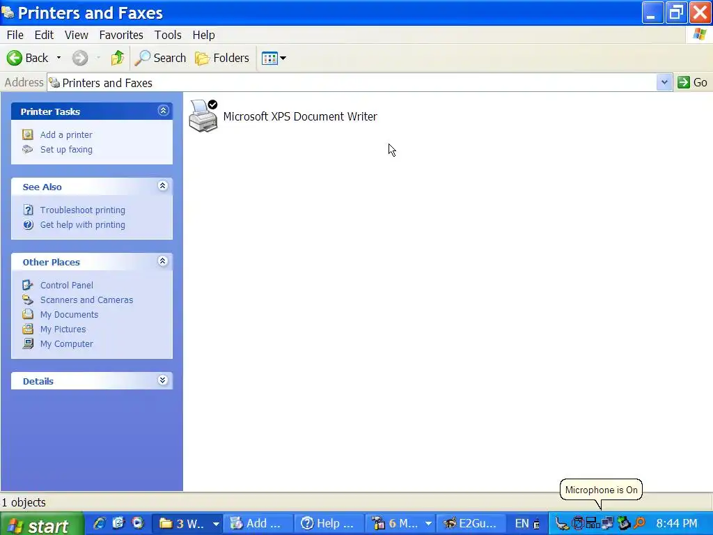
Task: Switch to the E2Gu... taskbar window
Action: [x=471, y=524]
